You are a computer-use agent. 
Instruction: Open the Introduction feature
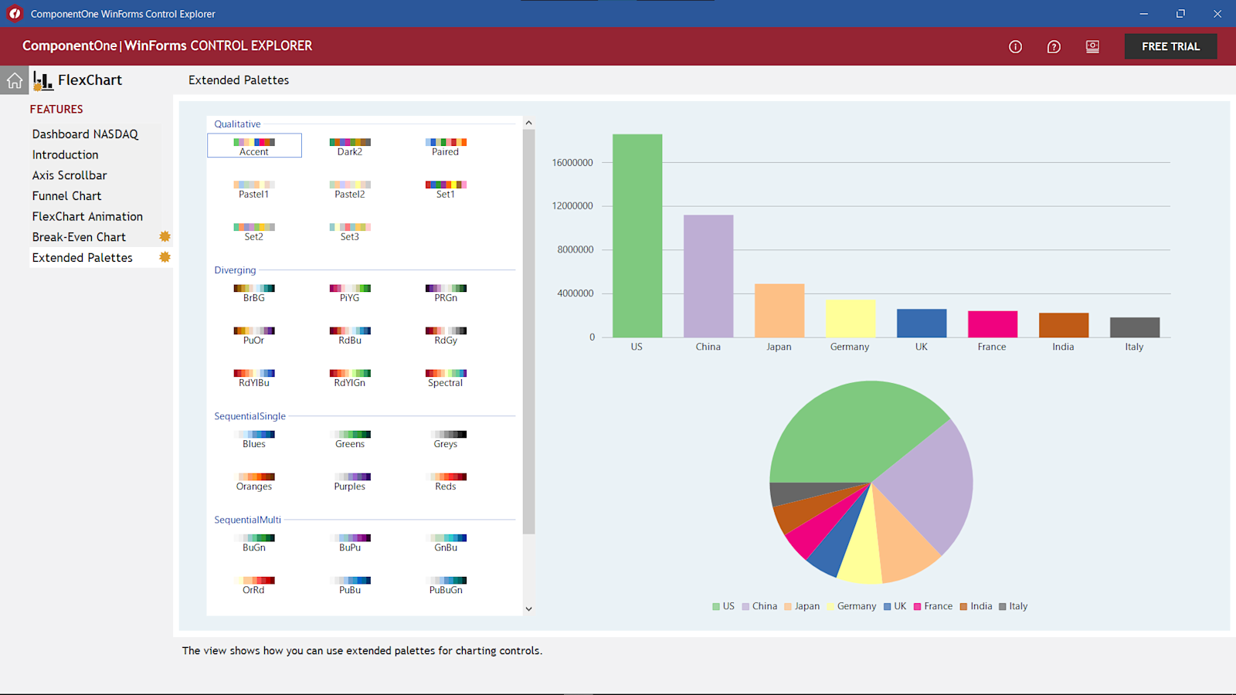tap(66, 154)
